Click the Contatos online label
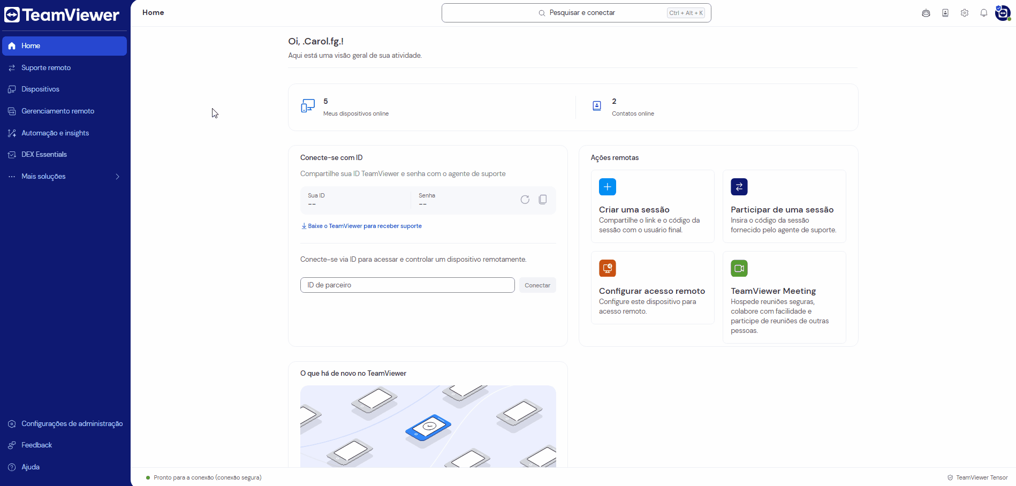 633,113
